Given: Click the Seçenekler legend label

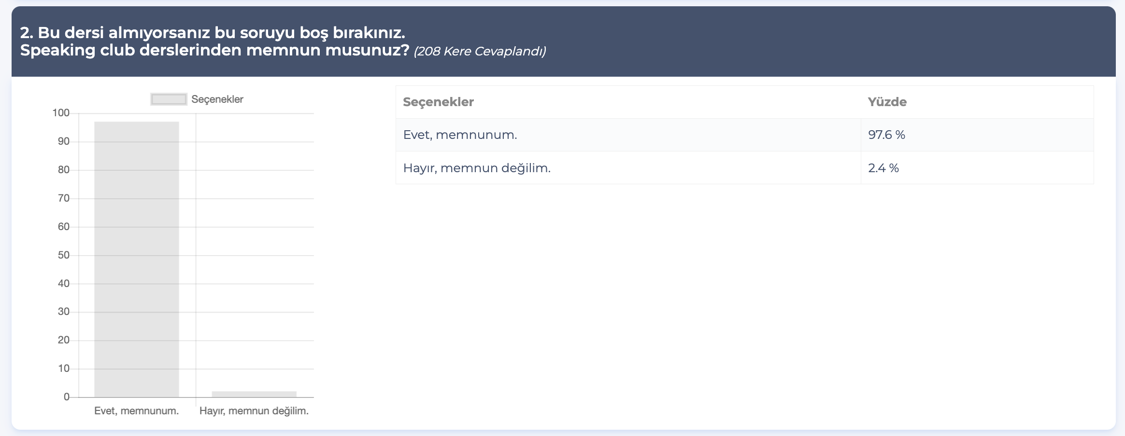Looking at the screenshot, I should [217, 99].
